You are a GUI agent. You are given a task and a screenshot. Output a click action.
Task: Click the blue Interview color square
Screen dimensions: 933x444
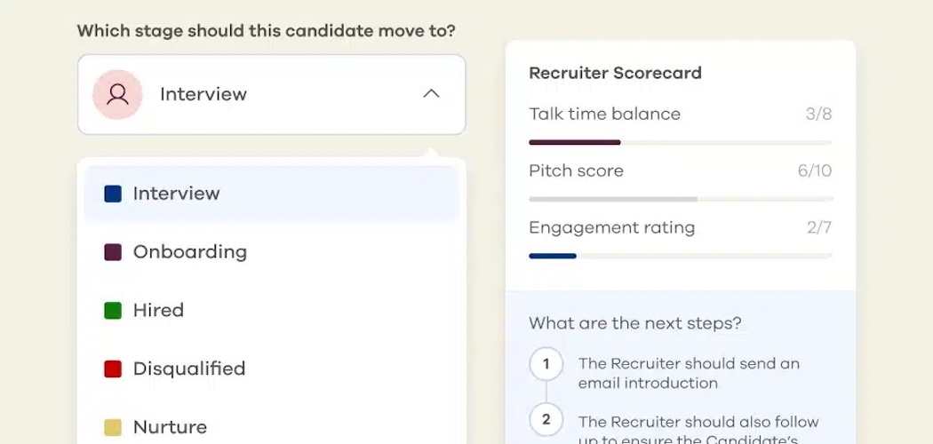point(113,194)
